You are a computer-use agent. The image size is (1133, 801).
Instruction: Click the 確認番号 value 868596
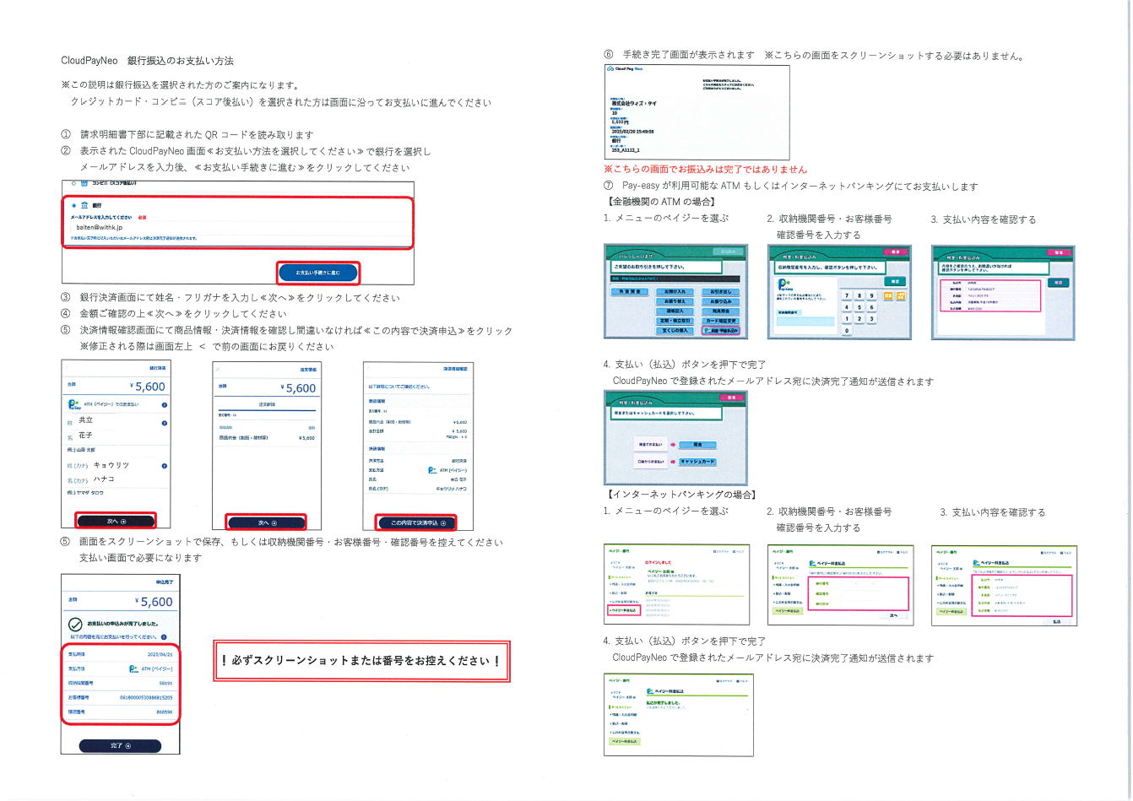(x=165, y=712)
